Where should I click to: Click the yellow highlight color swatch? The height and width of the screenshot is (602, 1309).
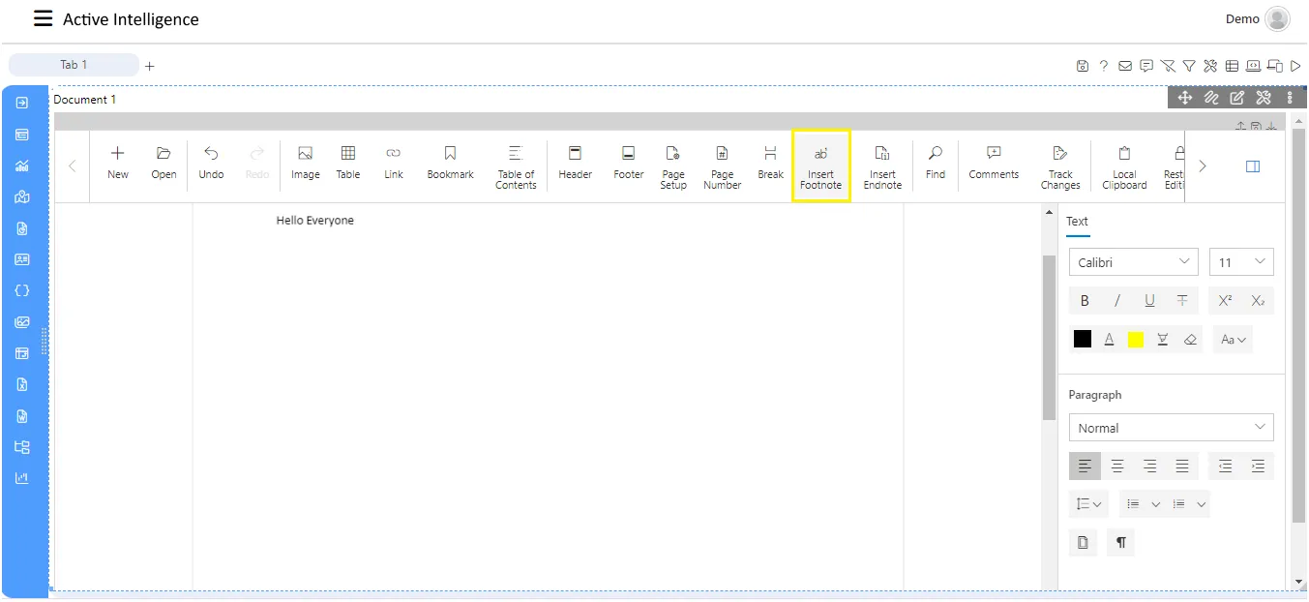pyautogui.click(x=1136, y=340)
